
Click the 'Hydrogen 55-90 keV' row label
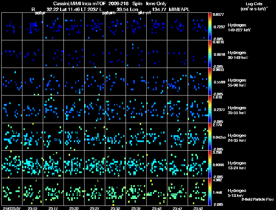(237, 83)
